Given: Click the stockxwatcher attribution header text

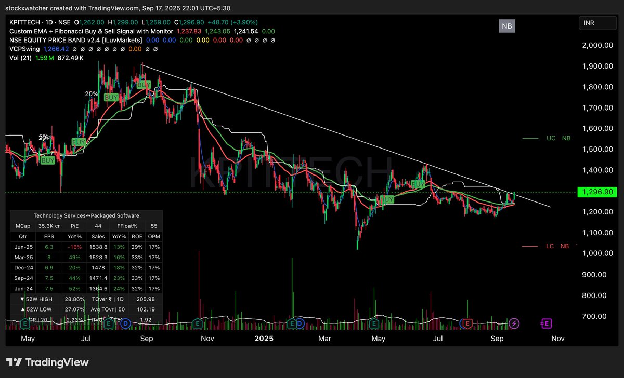Looking at the screenshot, I should [x=119, y=8].
